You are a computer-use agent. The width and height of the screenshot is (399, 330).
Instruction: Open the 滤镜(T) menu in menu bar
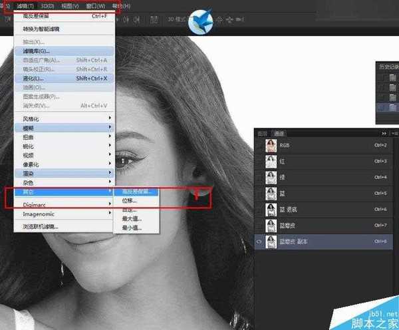(25, 5)
